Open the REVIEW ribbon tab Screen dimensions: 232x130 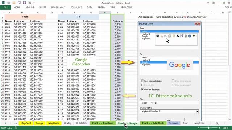coord(101,8)
